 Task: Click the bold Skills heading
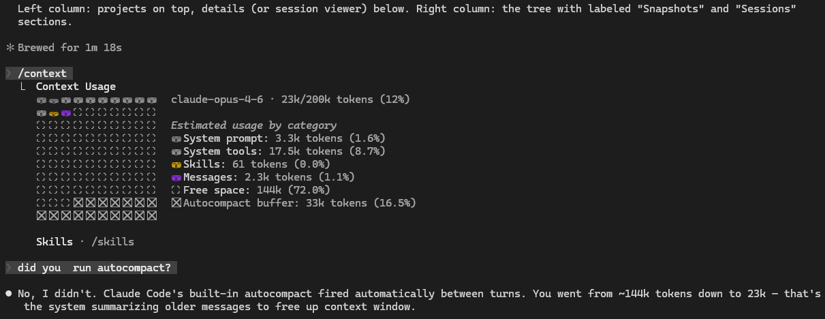click(x=55, y=242)
